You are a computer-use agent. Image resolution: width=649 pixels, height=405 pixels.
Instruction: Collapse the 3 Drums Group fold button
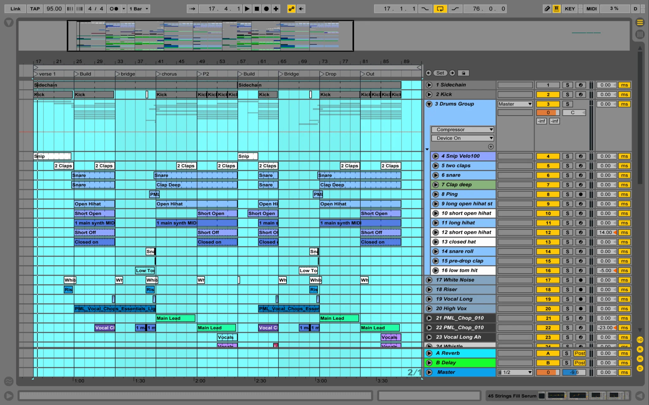429,104
